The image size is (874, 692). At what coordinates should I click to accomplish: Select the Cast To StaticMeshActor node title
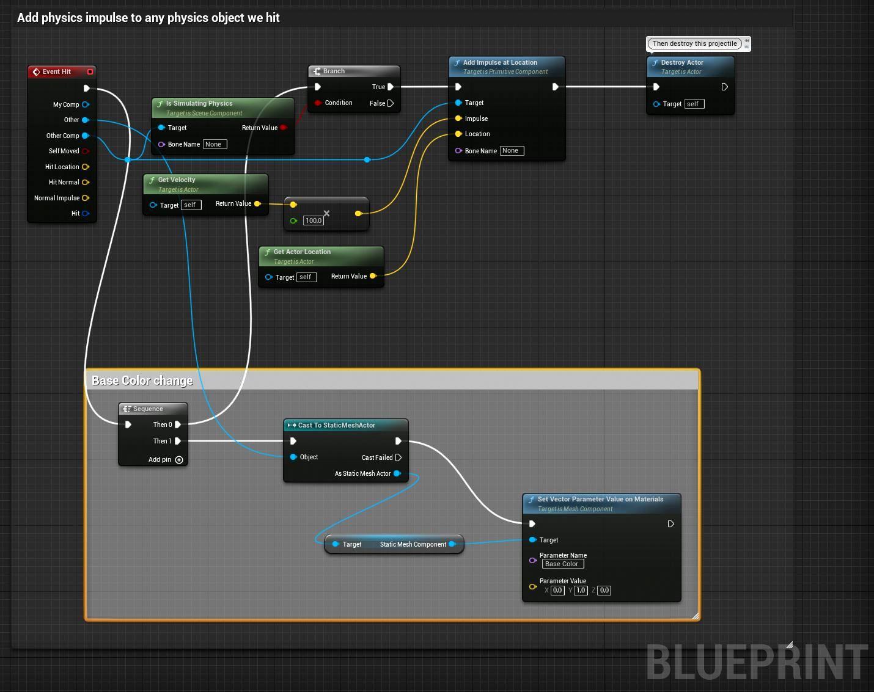click(336, 425)
